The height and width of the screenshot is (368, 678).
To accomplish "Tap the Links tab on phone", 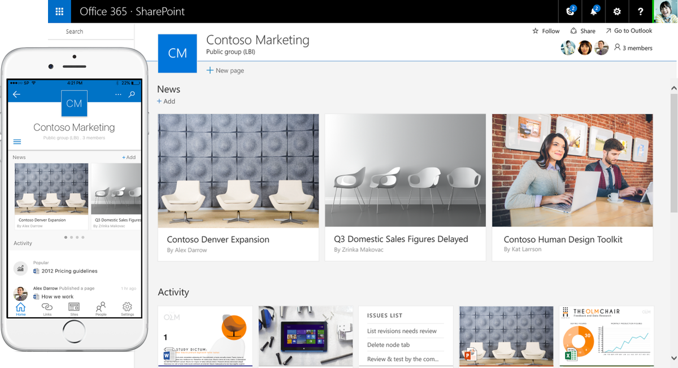I will [x=47, y=309].
